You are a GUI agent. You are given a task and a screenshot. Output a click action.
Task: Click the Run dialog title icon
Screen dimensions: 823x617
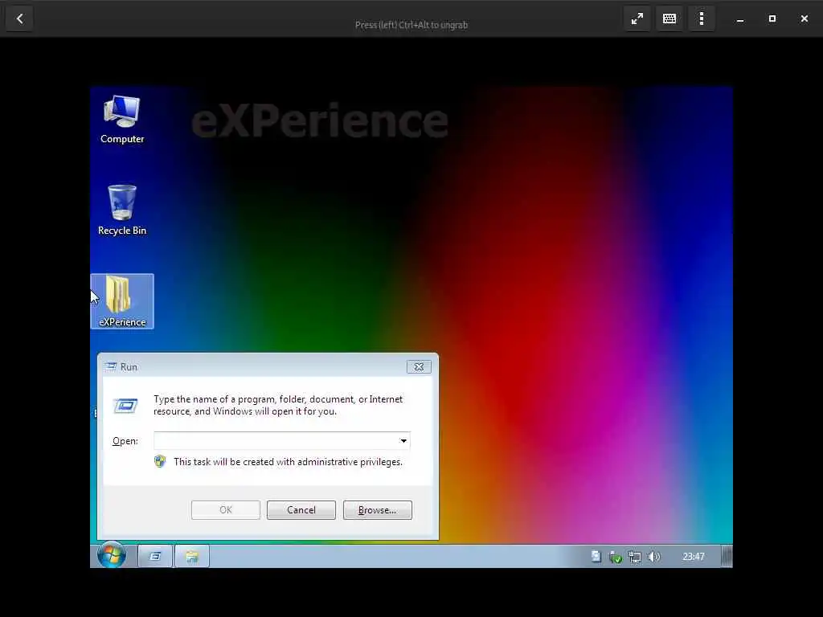[111, 366]
